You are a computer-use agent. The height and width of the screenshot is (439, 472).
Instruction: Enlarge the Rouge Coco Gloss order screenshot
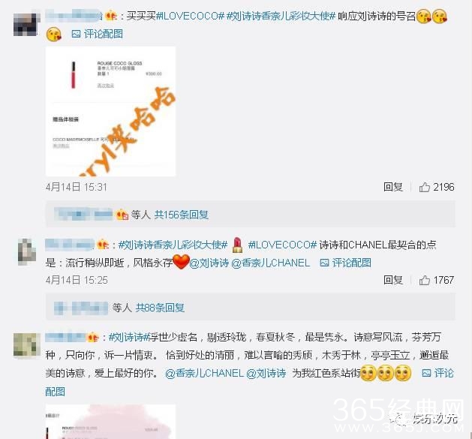click(110, 111)
